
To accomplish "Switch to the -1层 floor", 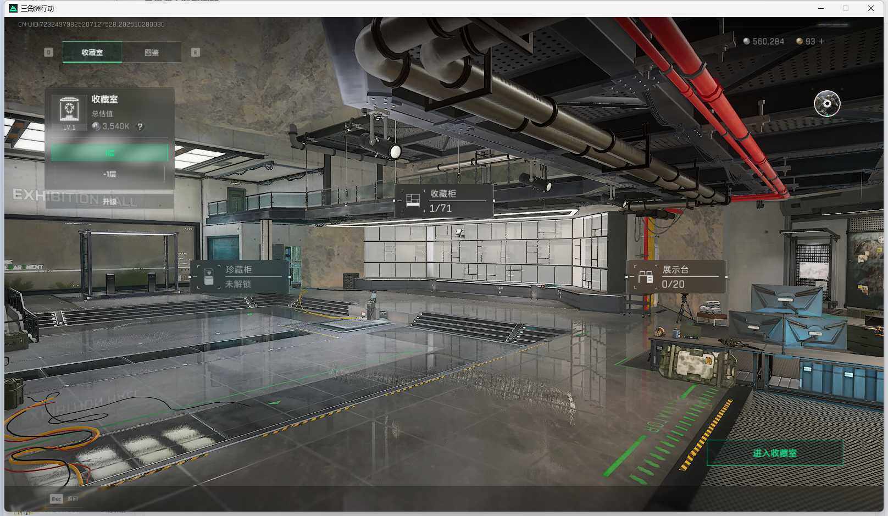I will [110, 174].
